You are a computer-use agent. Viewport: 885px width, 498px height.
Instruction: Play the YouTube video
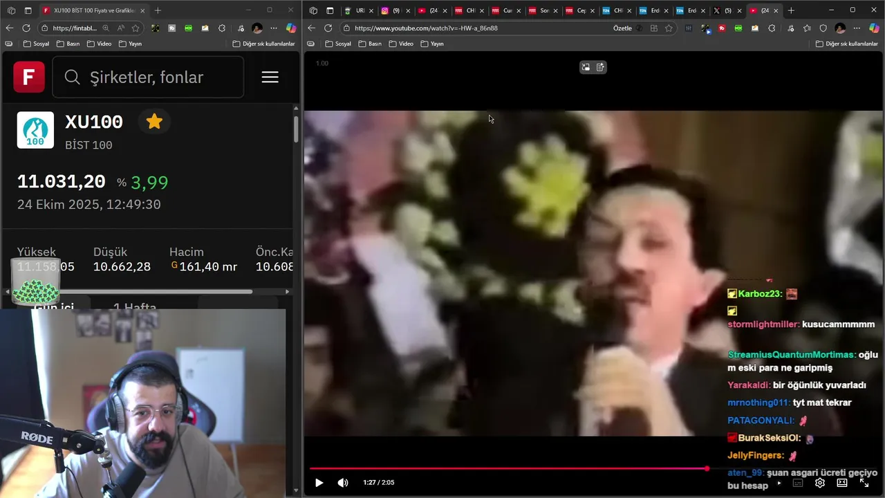[x=319, y=483]
